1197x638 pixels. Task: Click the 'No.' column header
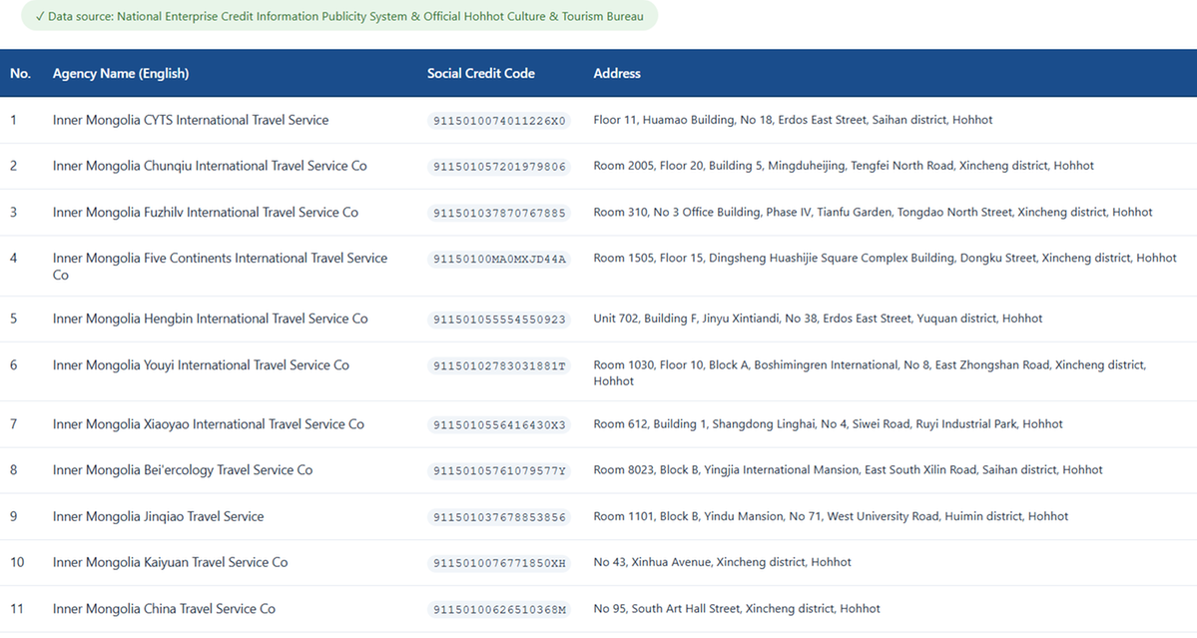coord(21,73)
